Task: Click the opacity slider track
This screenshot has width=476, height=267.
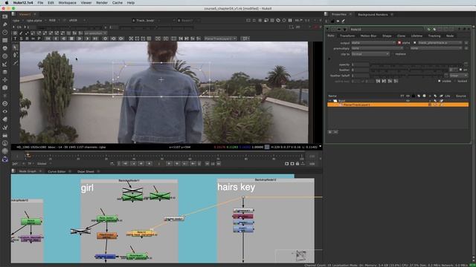Action: 417,65
